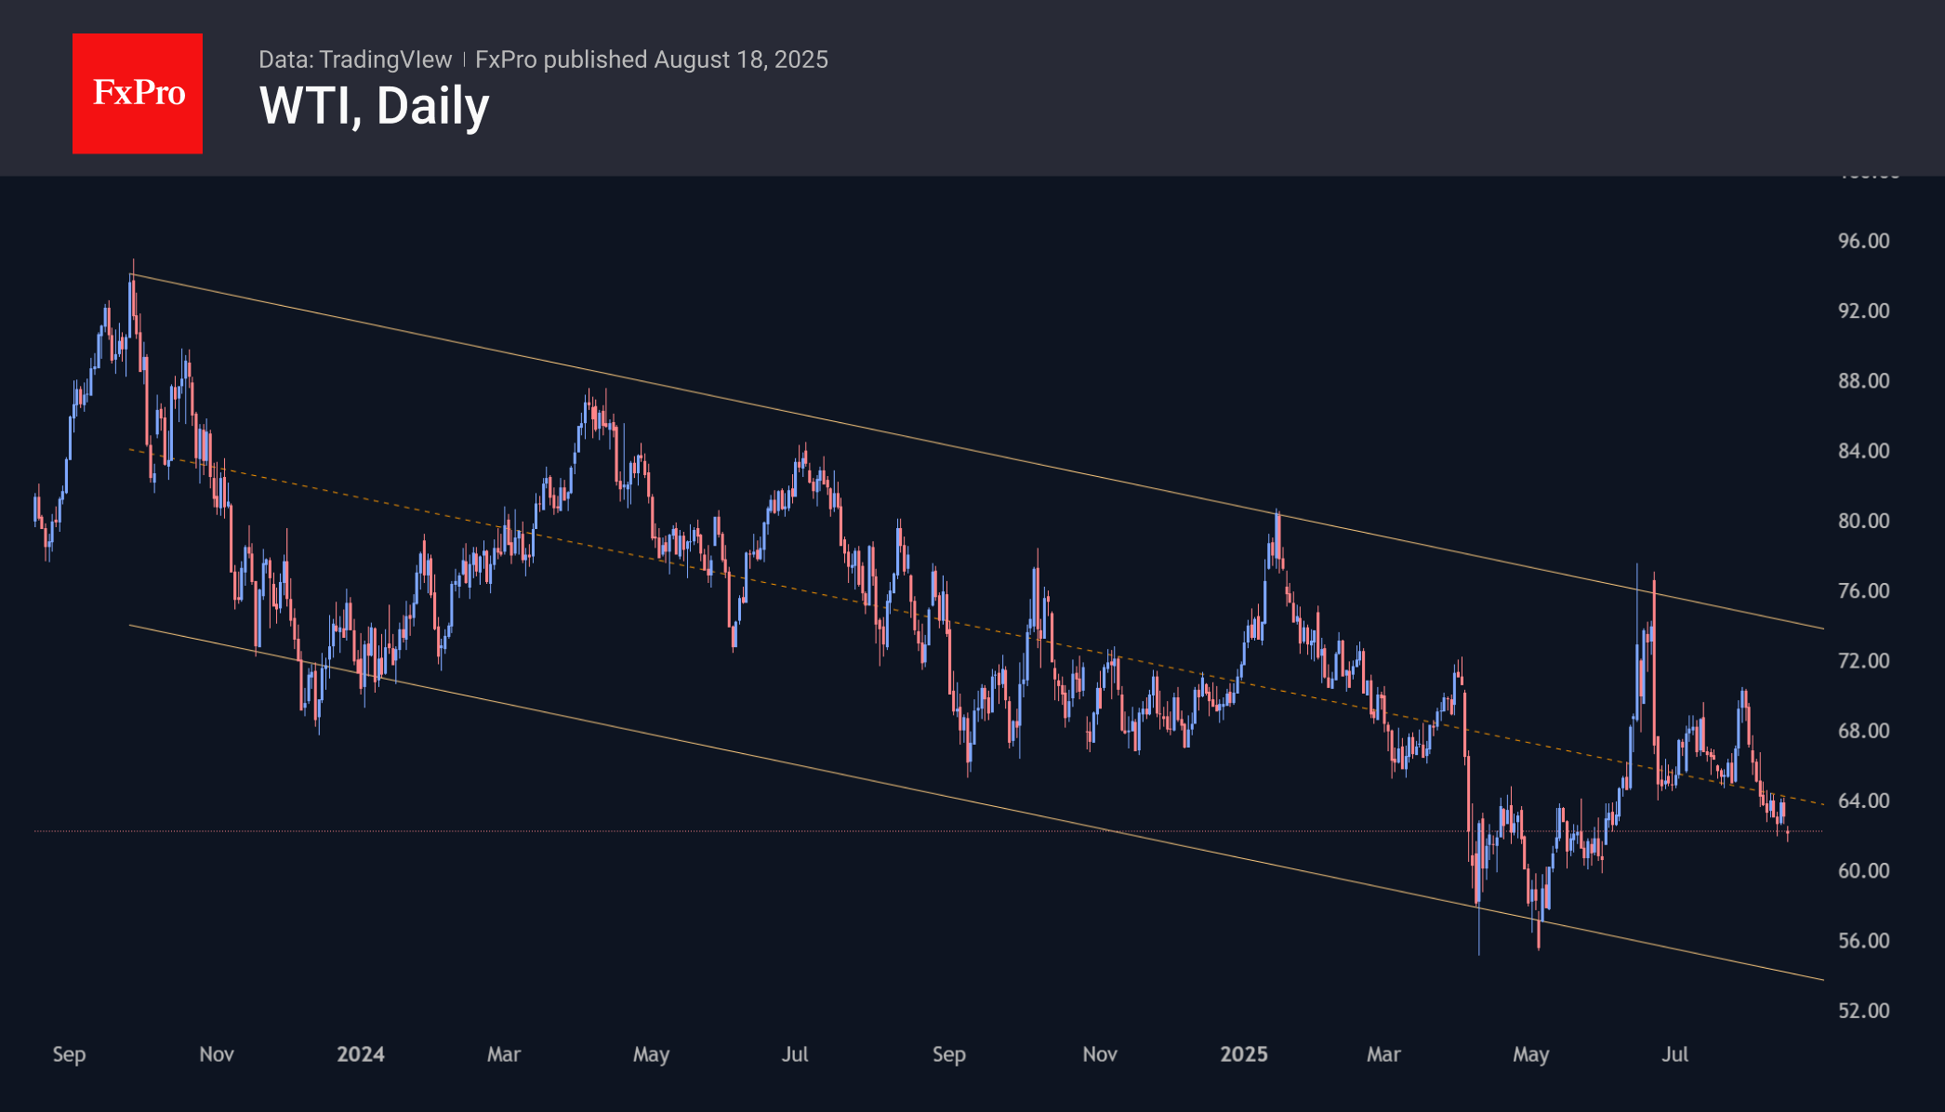Click the 96.00 price axis label
Image resolution: width=1945 pixels, height=1112 pixels.
tap(1863, 241)
